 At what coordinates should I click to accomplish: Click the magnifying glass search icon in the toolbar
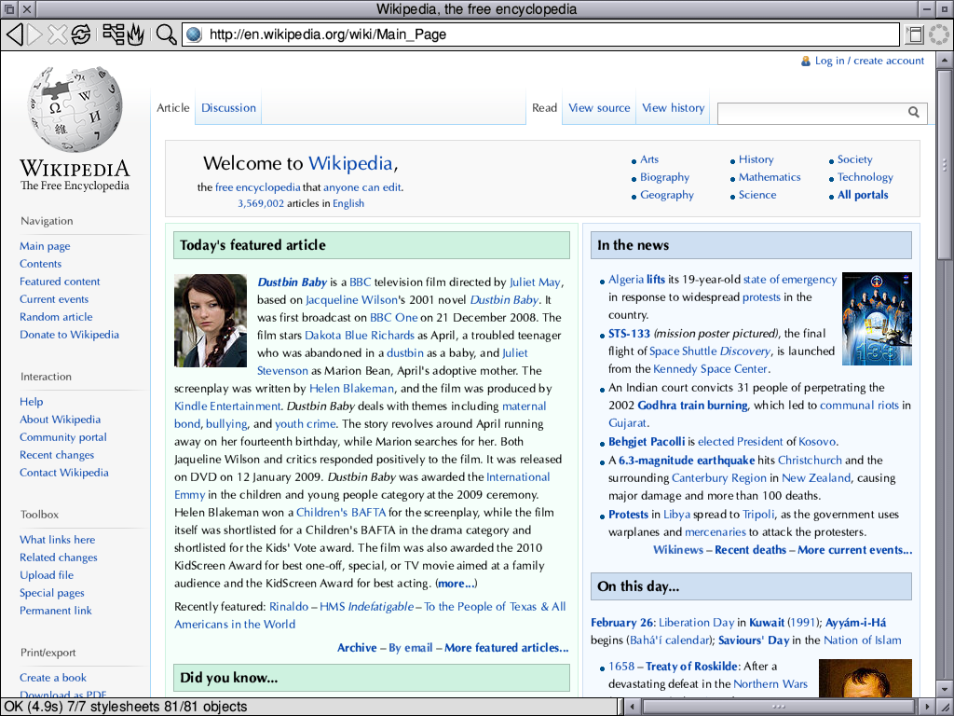[166, 34]
